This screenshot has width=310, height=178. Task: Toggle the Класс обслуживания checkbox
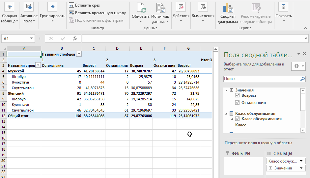[238, 119]
